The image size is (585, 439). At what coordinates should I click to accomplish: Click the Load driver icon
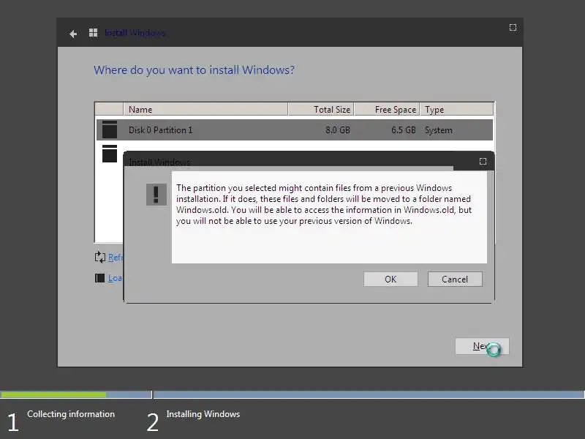[x=99, y=278]
